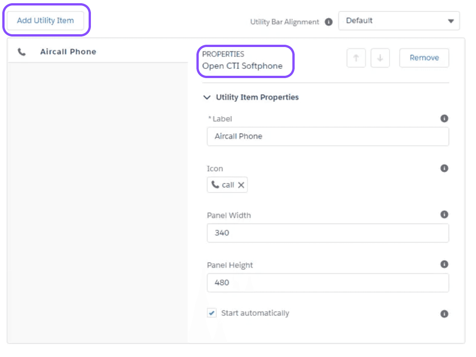
Task: Move utility item up with the arrow
Action: tap(356, 58)
